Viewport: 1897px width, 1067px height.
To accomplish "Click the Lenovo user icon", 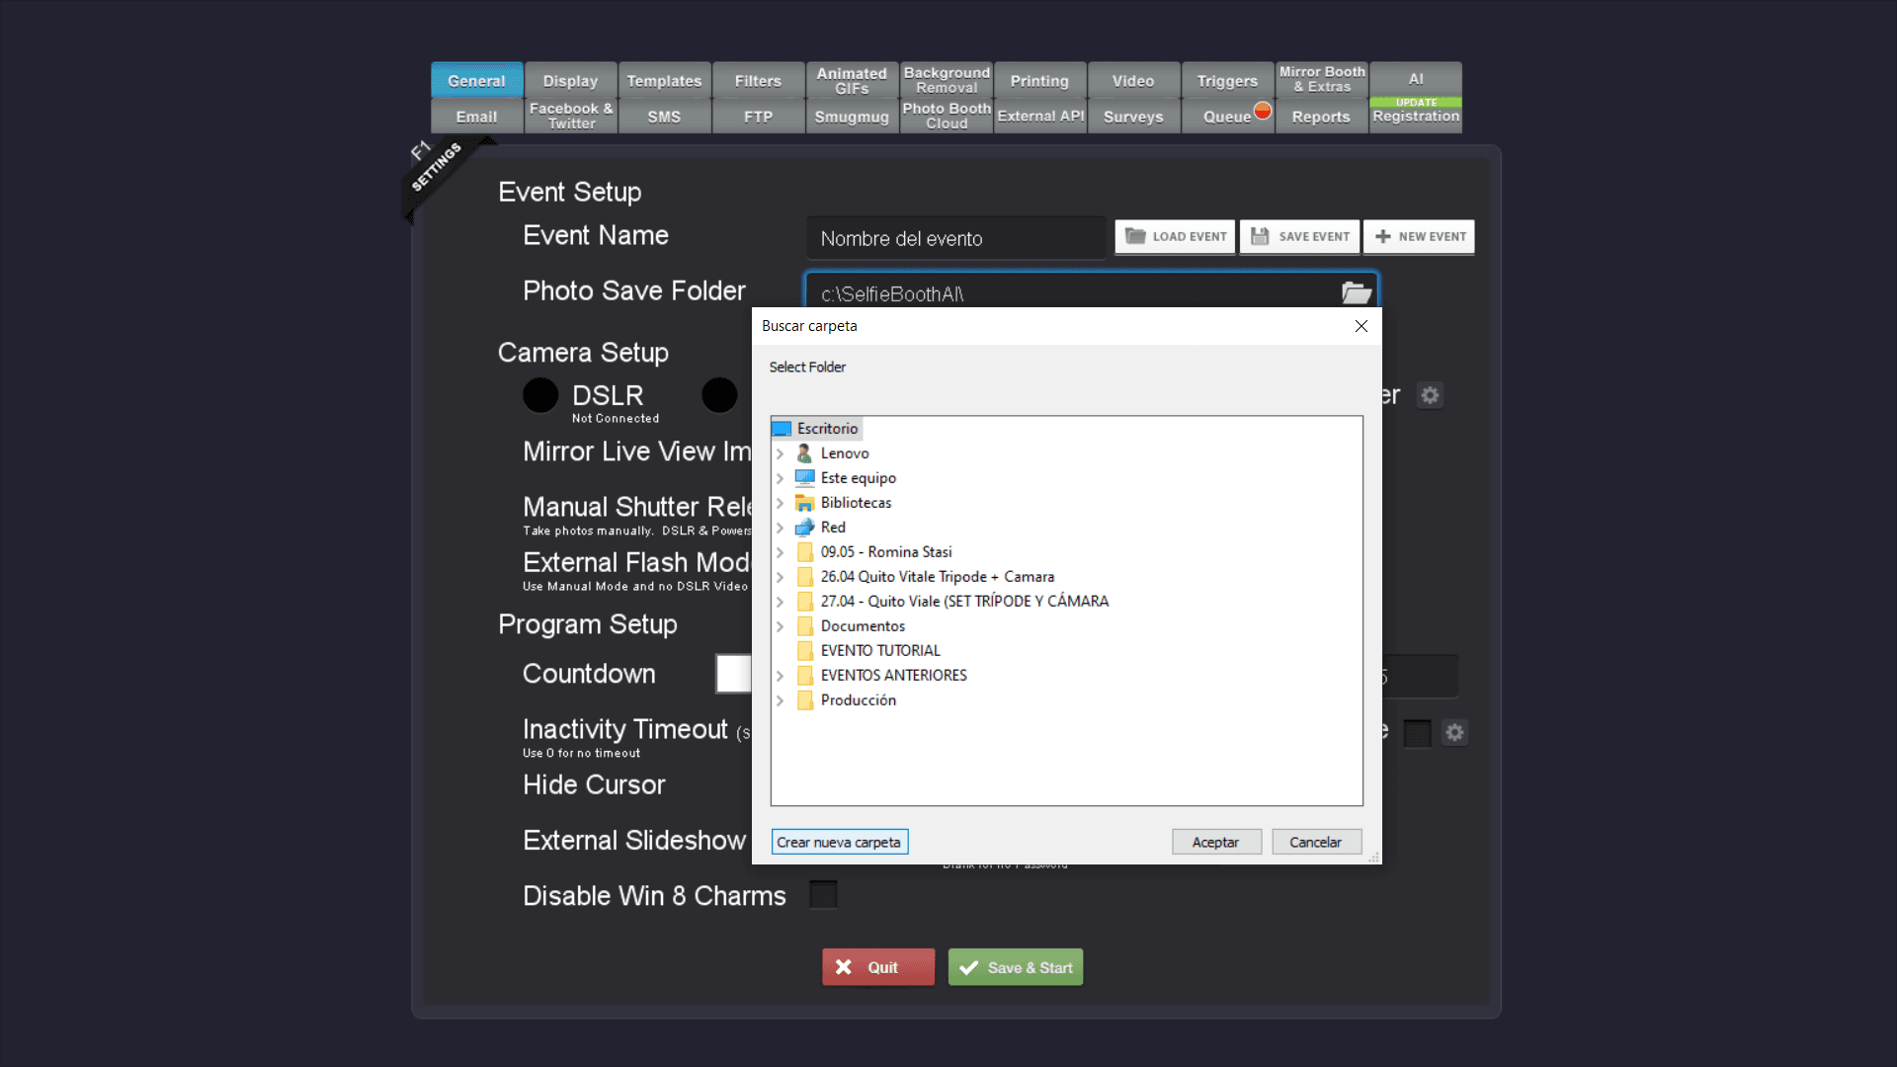I will 804,453.
